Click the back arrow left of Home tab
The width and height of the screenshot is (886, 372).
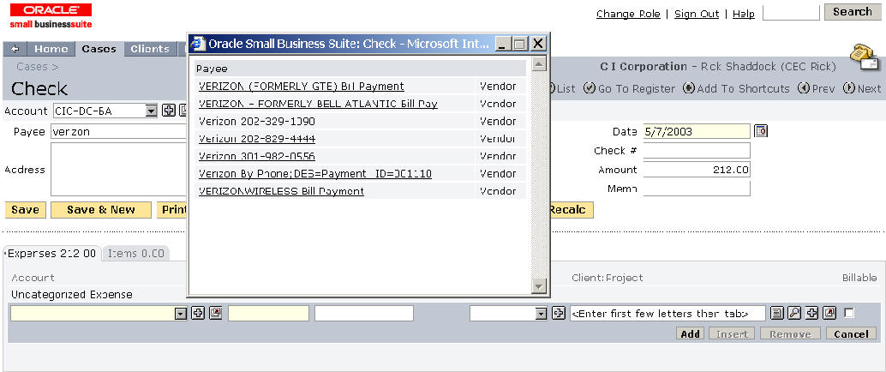pyautogui.click(x=15, y=49)
